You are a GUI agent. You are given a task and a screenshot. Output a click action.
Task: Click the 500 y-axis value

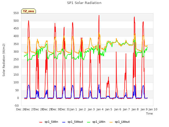coord(16,21)
